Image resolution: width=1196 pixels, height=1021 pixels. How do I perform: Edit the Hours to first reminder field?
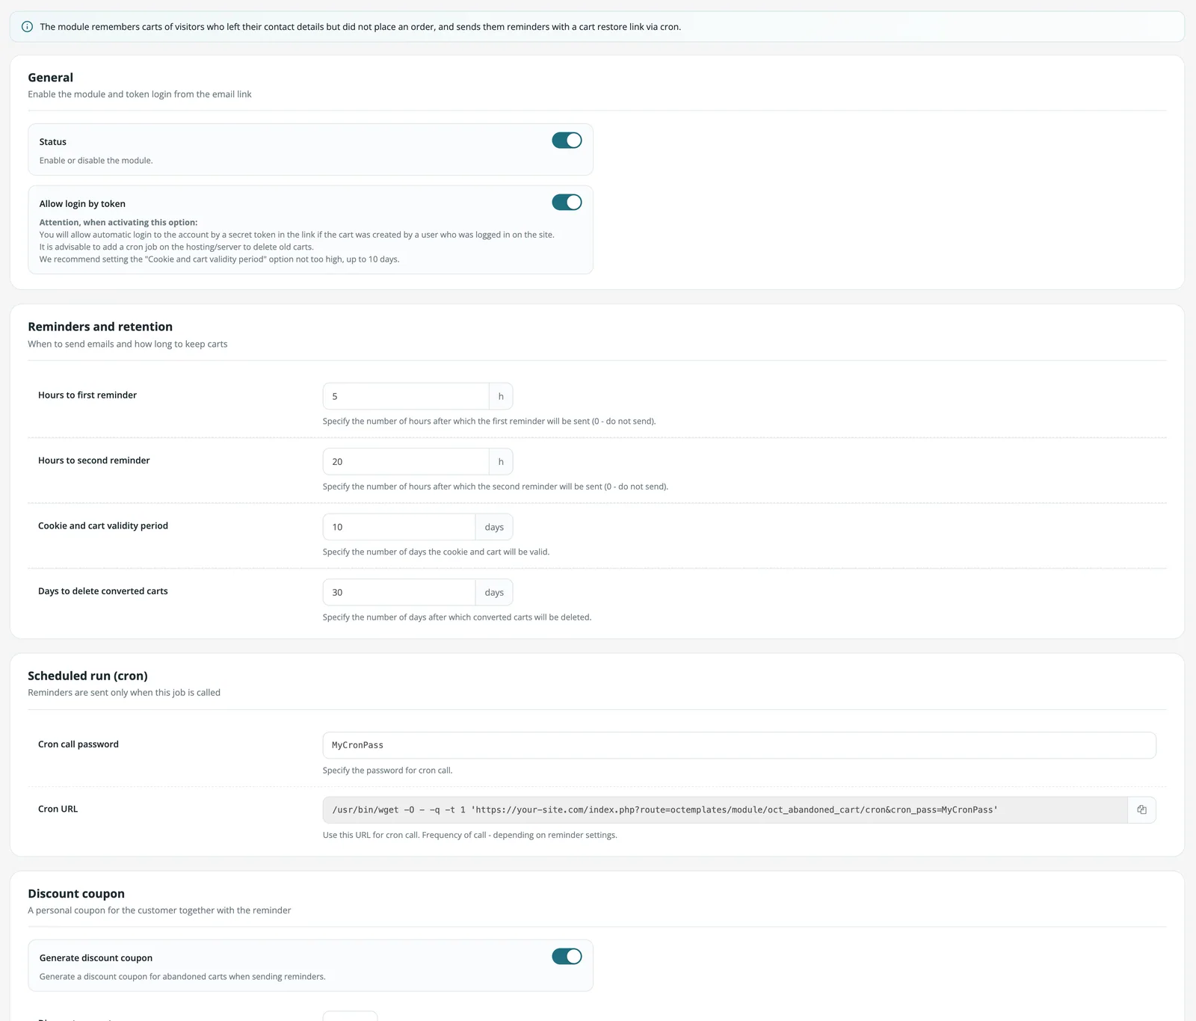[x=406, y=396]
